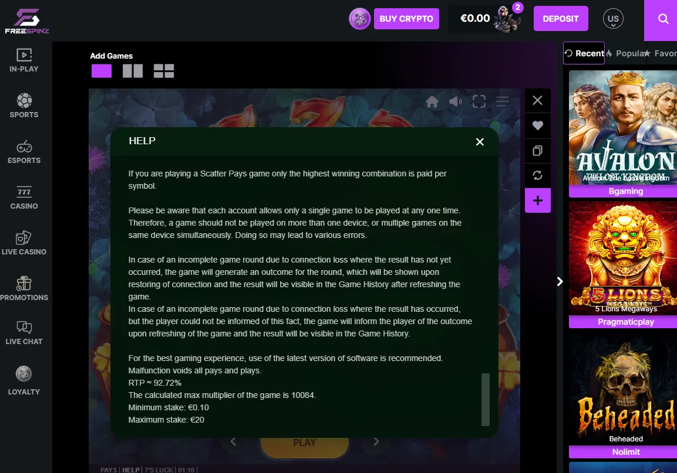Open the Casino section
The height and width of the screenshot is (473, 677).
click(x=24, y=198)
